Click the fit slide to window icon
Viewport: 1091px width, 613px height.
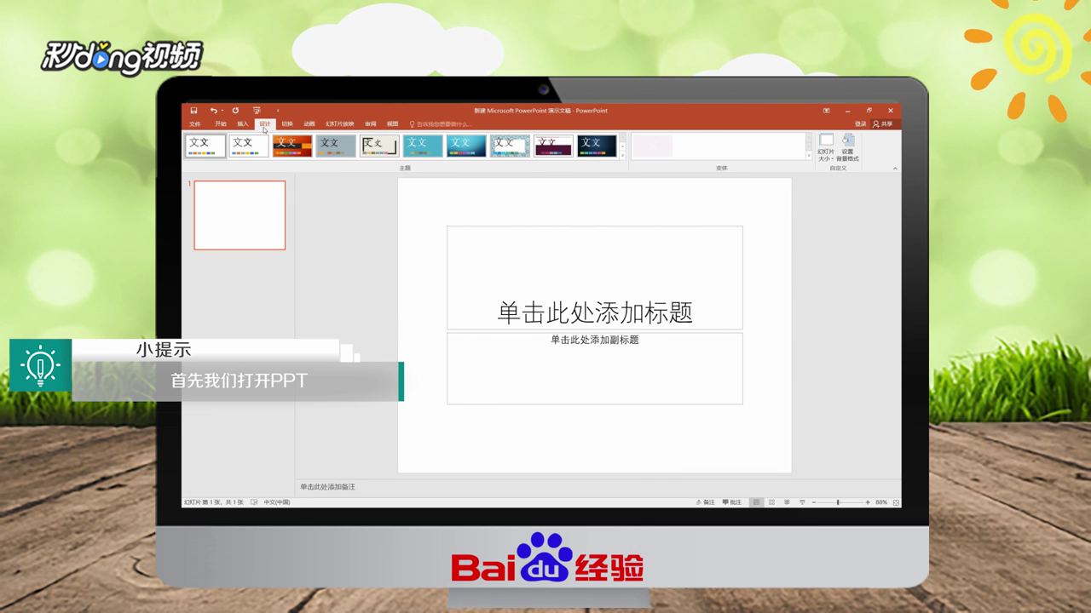pyautogui.click(x=896, y=502)
